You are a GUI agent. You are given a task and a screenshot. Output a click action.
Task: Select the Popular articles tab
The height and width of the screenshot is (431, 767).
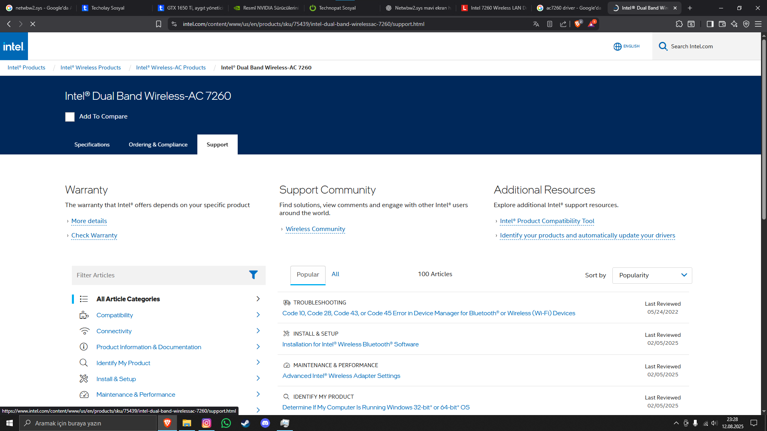coord(308,275)
